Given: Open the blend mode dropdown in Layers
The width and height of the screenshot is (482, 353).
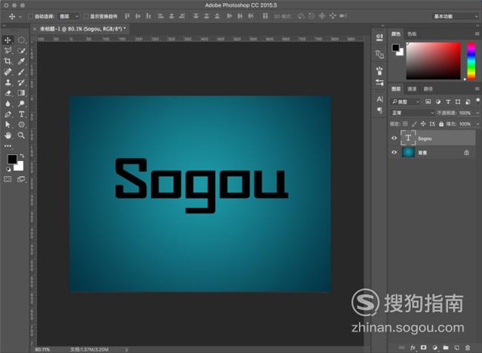Looking at the screenshot, I should (412, 113).
